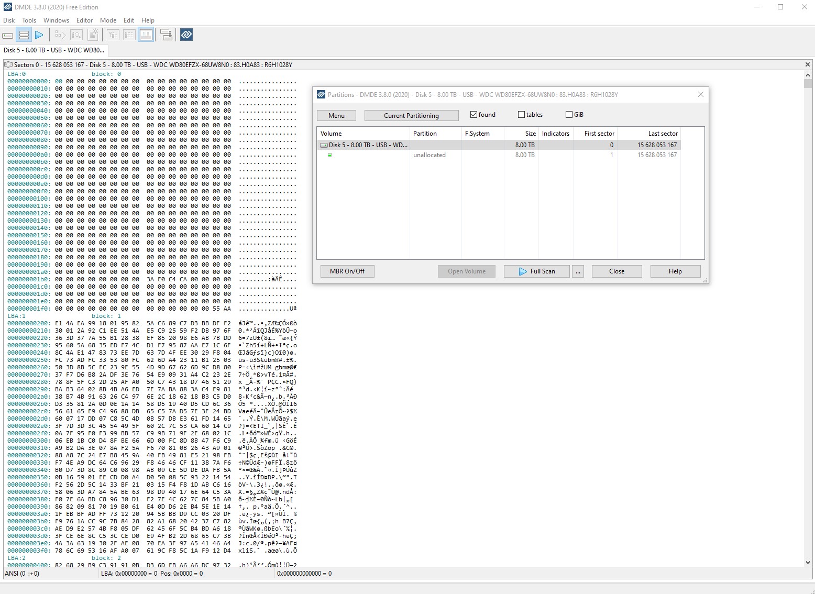
Task: Click the Volume column header
Action: point(363,134)
